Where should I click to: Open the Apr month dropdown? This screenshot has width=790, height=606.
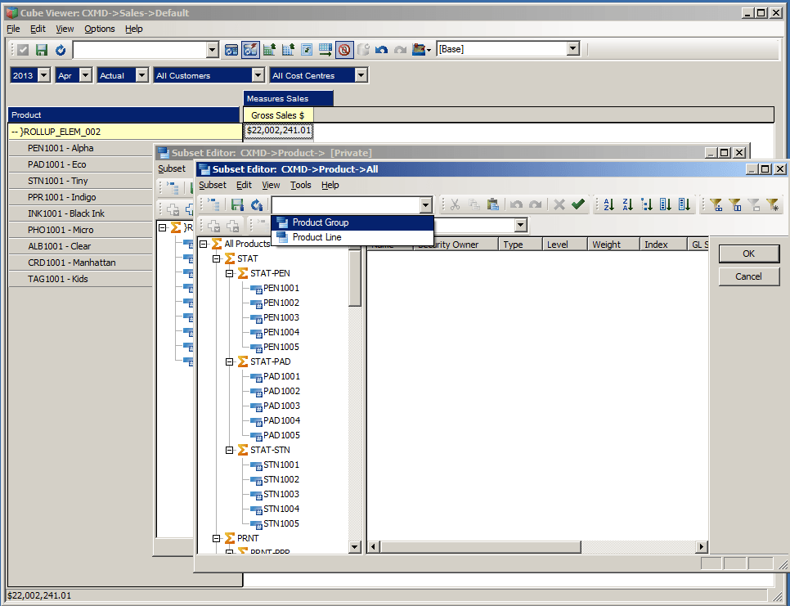coord(86,74)
